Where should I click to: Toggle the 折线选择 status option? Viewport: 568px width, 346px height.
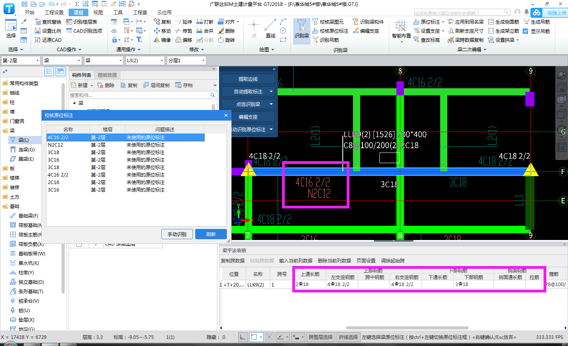[348, 337]
